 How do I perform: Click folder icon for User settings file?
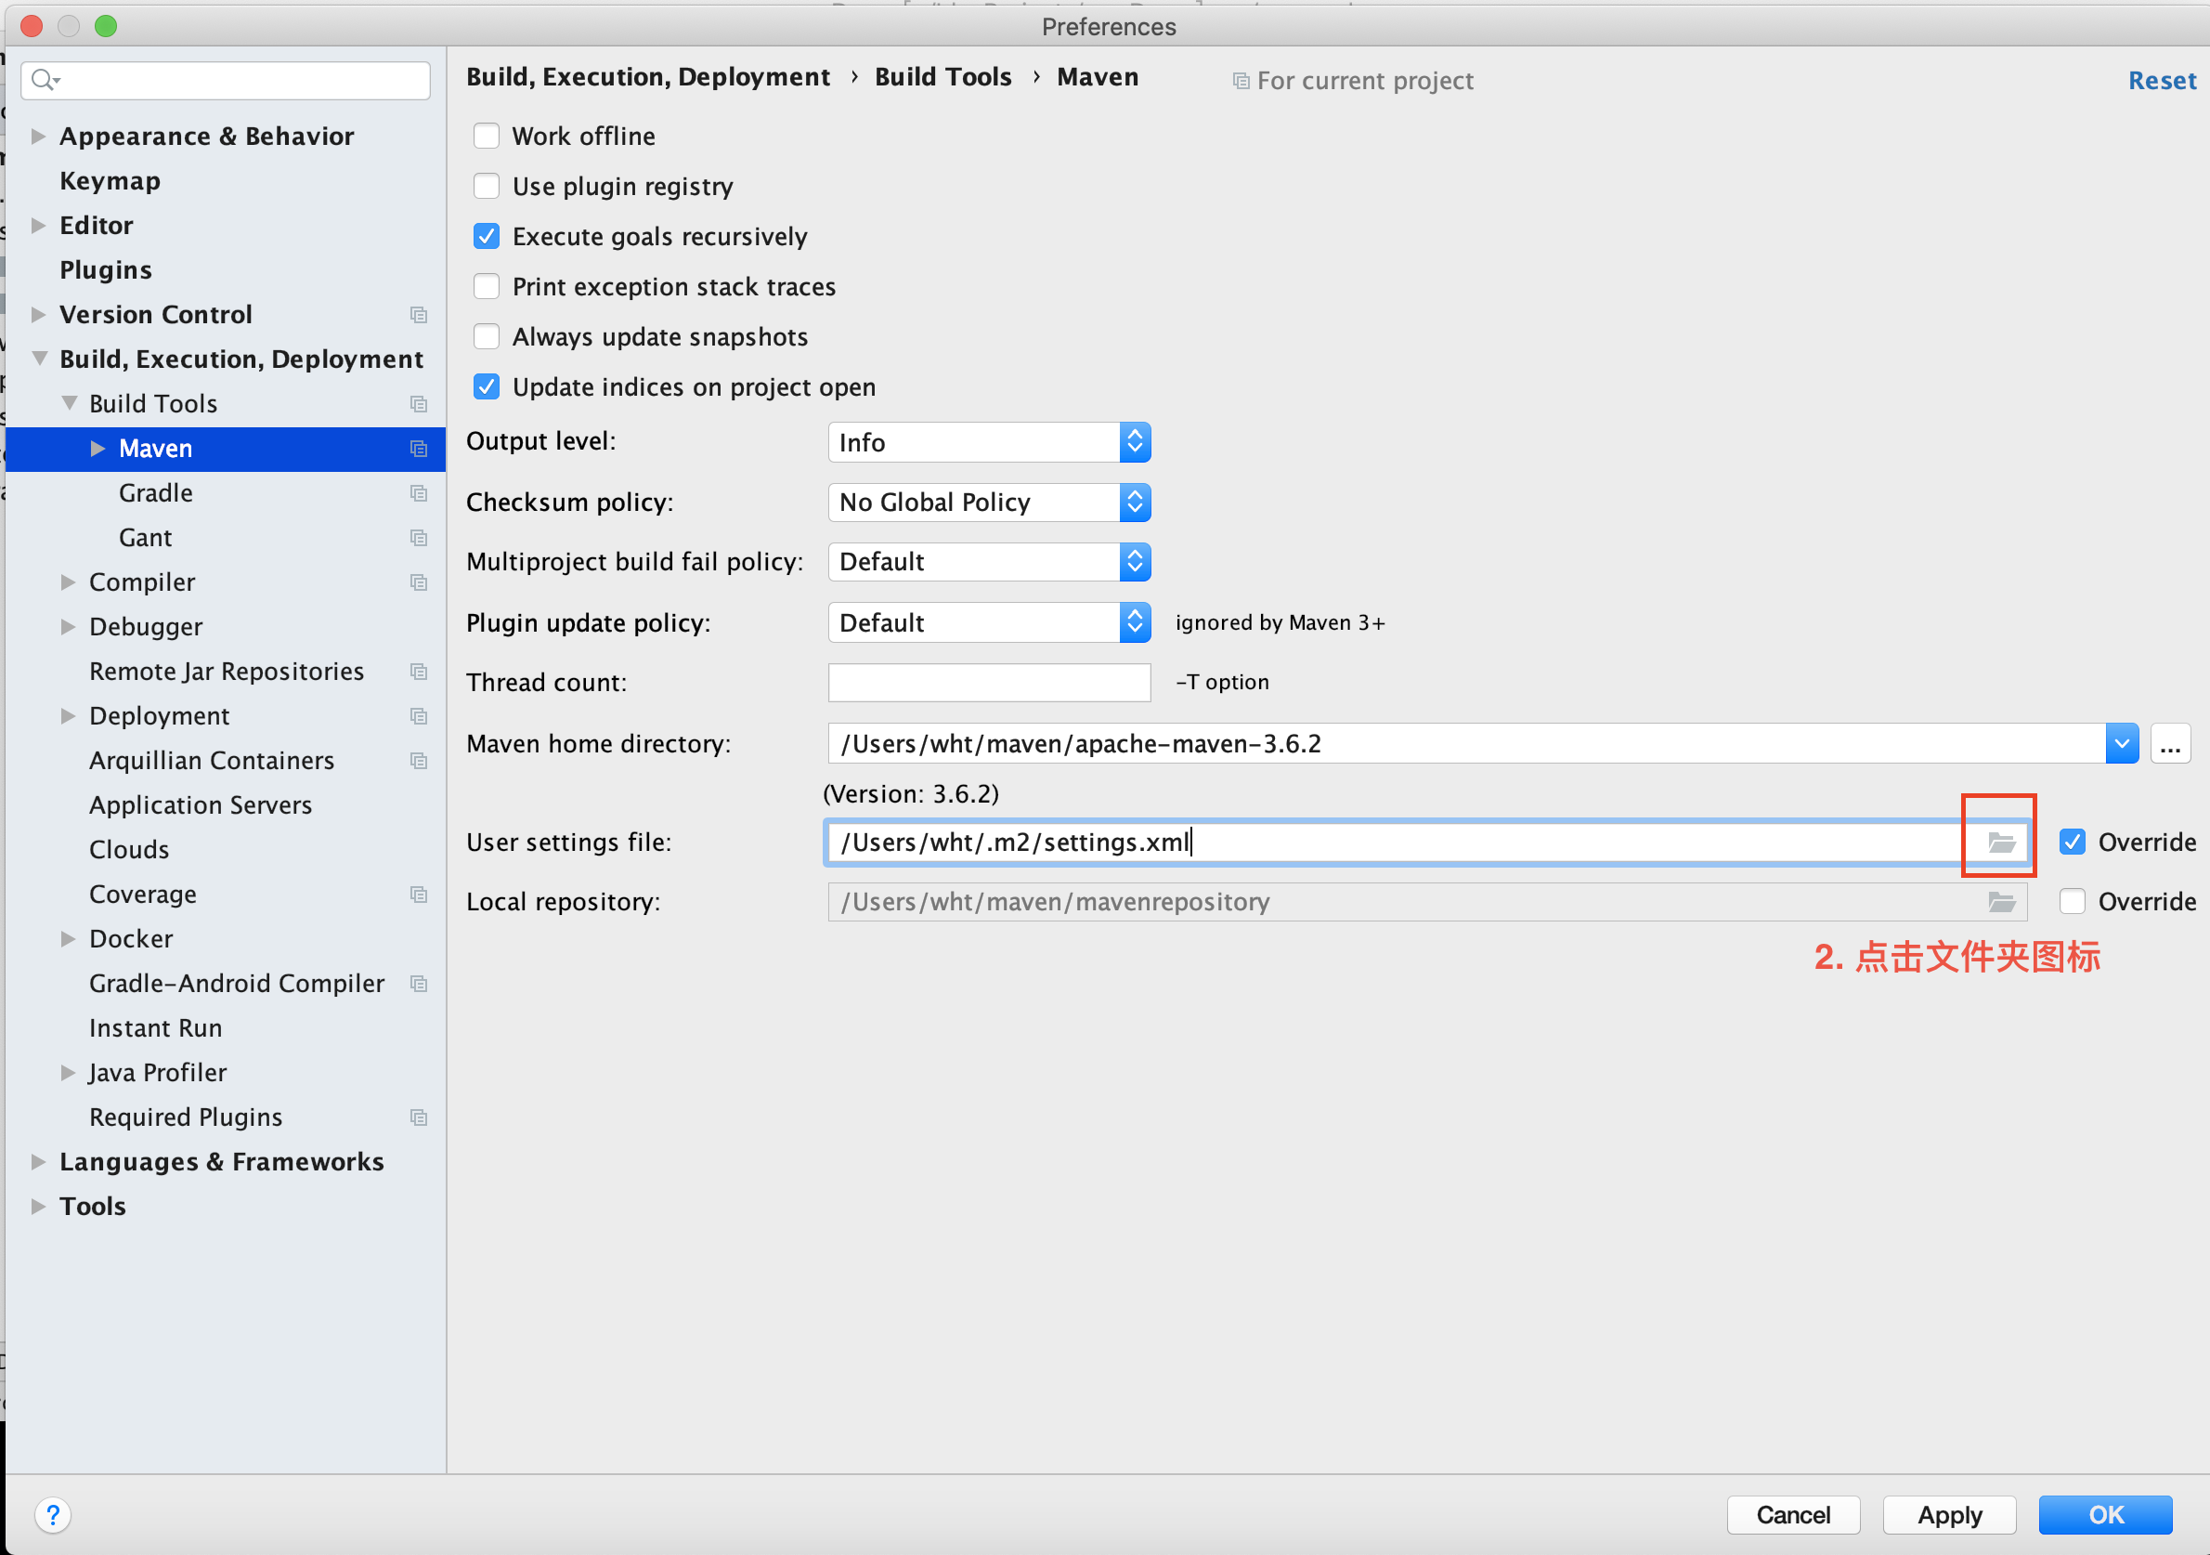[x=2001, y=843]
